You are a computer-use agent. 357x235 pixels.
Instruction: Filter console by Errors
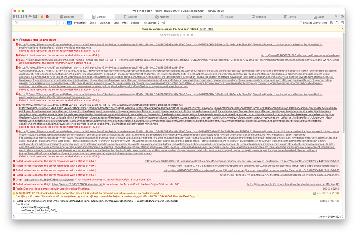point(93,22)
